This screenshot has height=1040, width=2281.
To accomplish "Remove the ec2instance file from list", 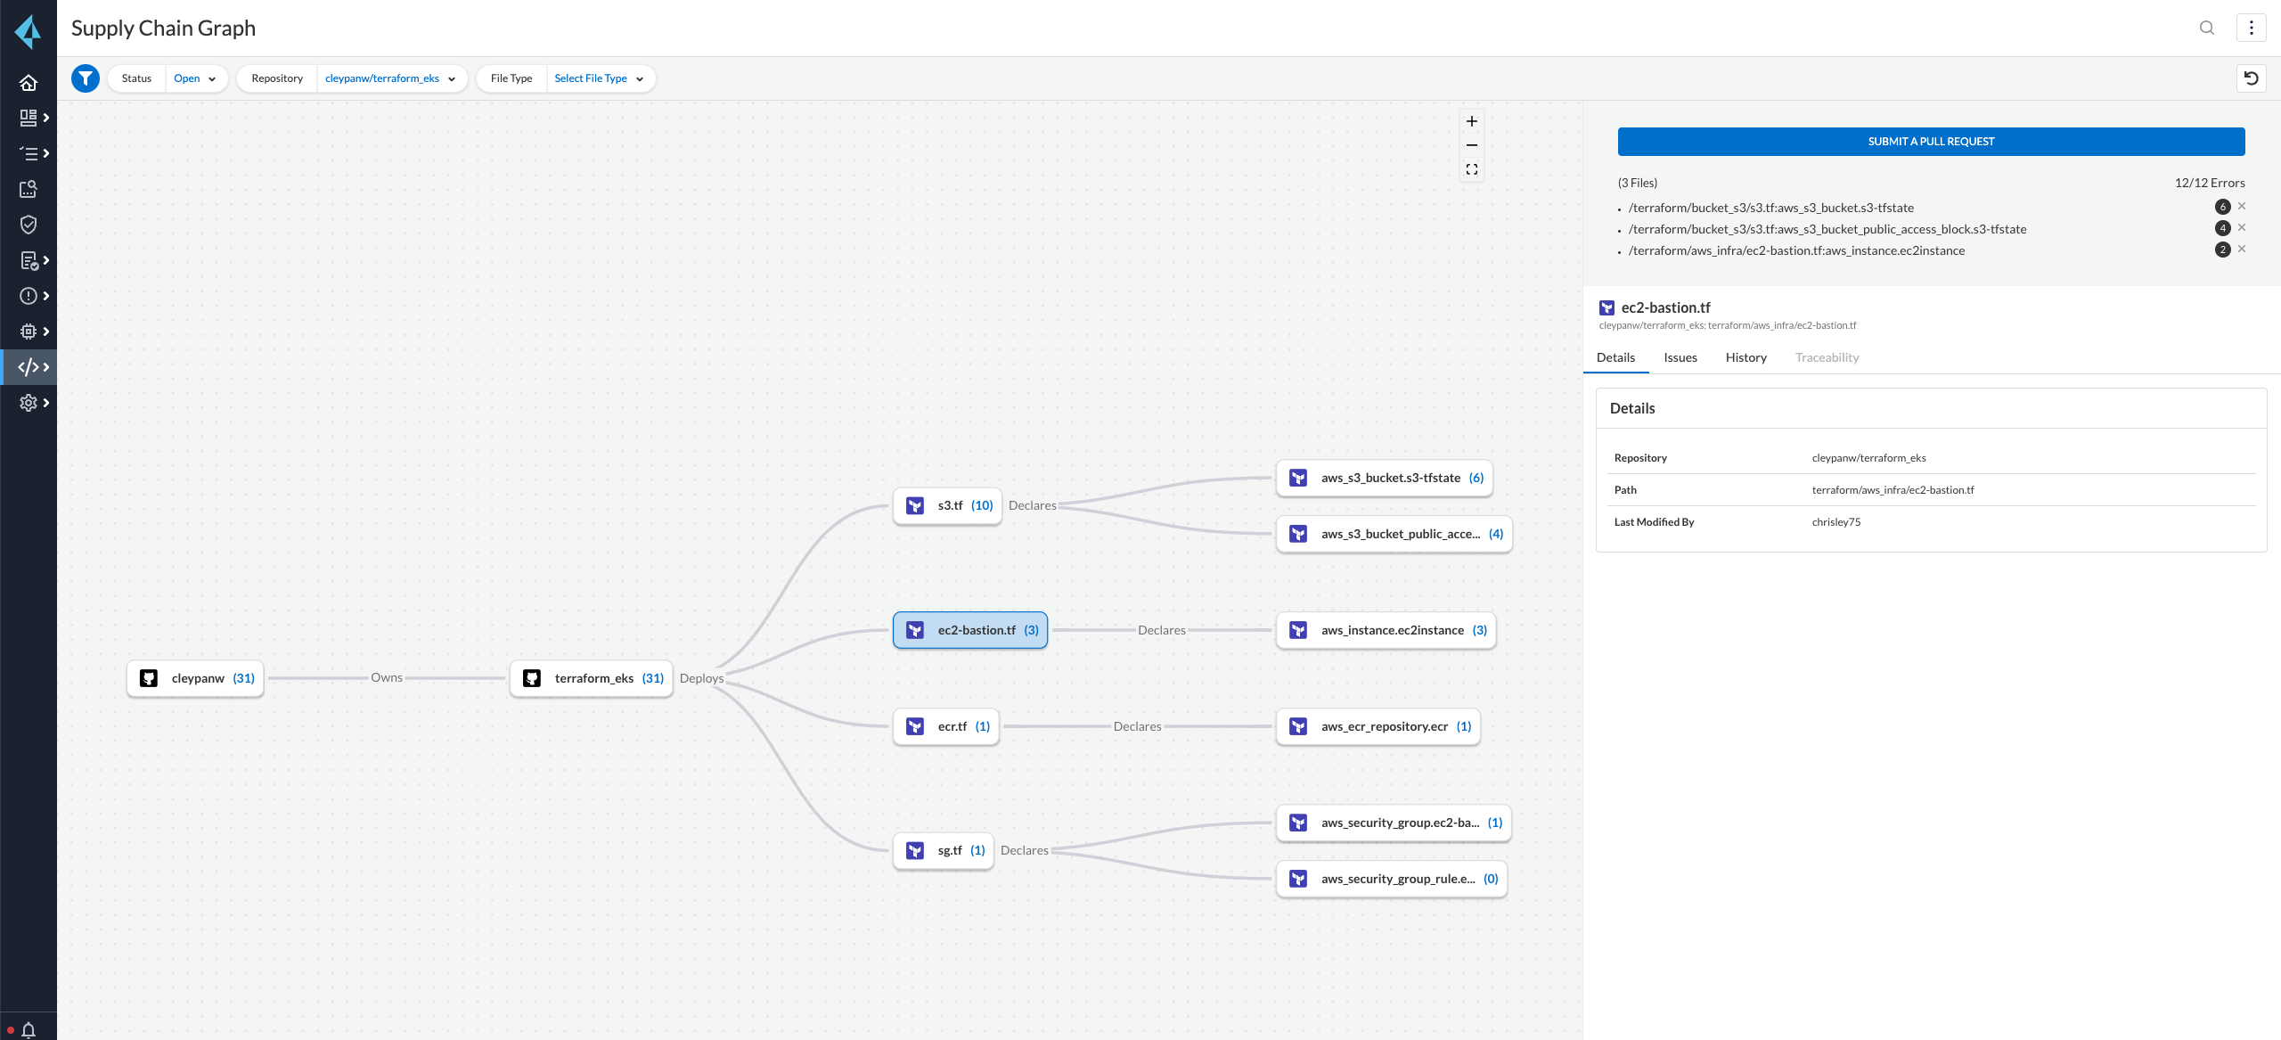I will click(2242, 250).
